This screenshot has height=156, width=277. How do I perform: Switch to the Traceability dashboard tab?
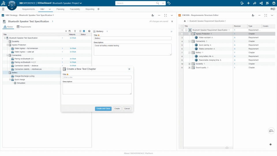(75, 9)
